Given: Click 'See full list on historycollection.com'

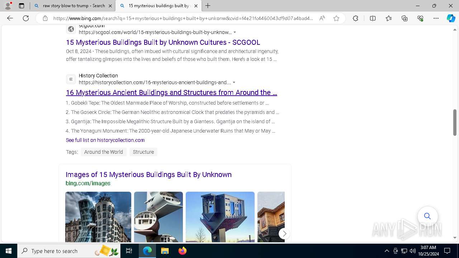Looking at the screenshot, I should pos(105,140).
